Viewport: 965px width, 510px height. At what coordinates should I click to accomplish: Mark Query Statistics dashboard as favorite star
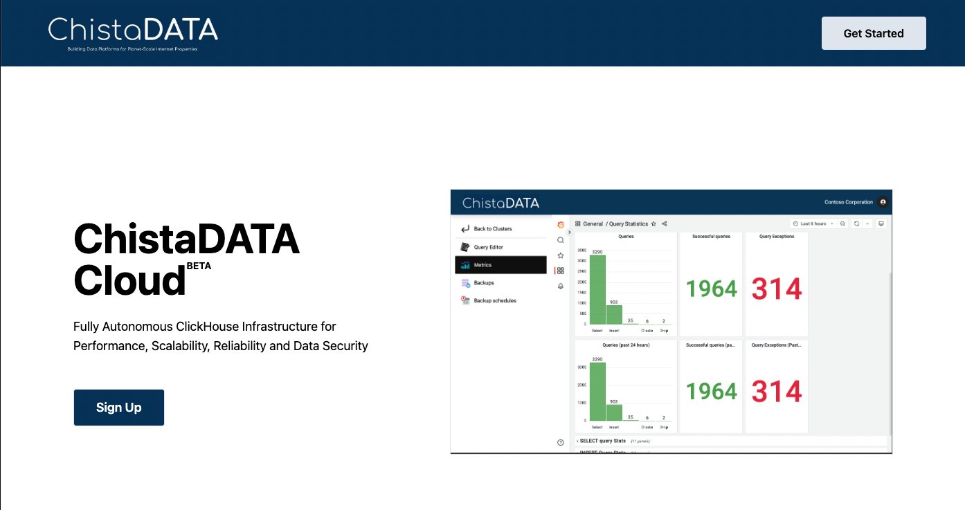(654, 224)
